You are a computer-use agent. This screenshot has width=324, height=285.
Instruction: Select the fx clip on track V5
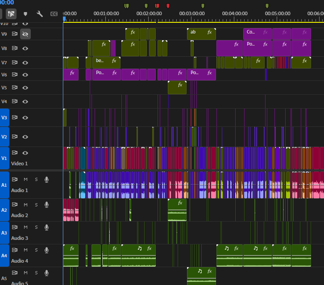tap(177, 88)
